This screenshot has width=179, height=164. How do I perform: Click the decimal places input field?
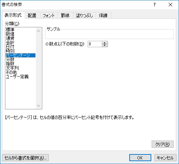(x=95, y=44)
